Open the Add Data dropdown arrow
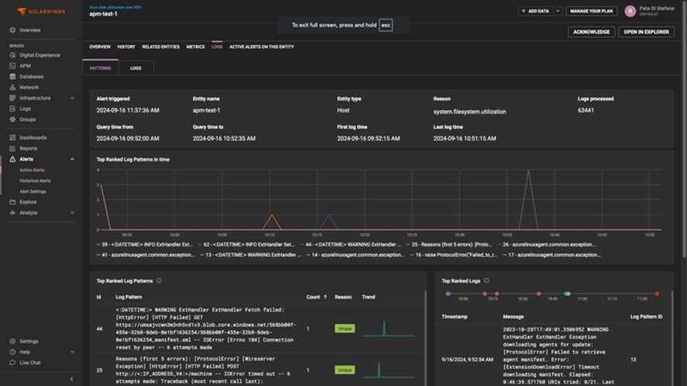 pyautogui.click(x=558, y=12)
